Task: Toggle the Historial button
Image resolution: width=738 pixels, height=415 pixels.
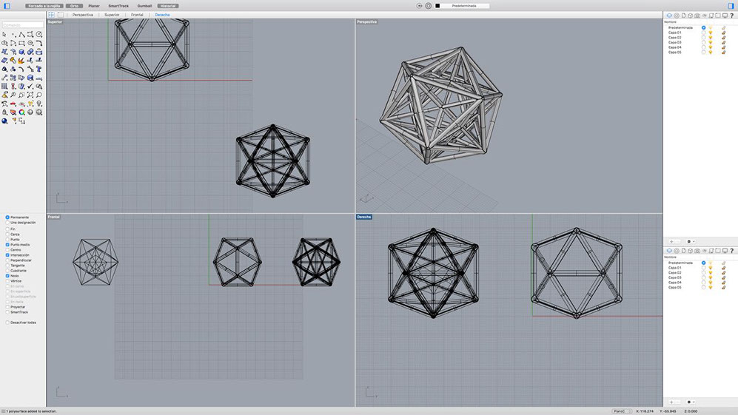Action: pos(168,6)
